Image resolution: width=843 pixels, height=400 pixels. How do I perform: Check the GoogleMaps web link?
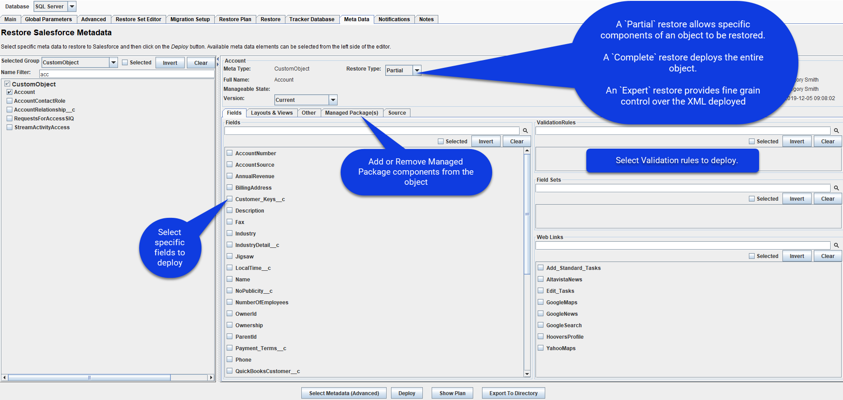(x=541, y=302)
